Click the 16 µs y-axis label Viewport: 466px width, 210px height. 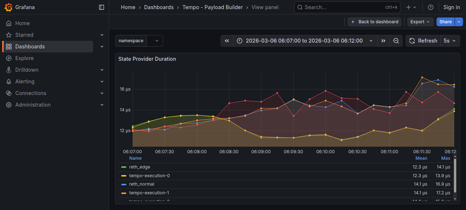click(125, 89)
